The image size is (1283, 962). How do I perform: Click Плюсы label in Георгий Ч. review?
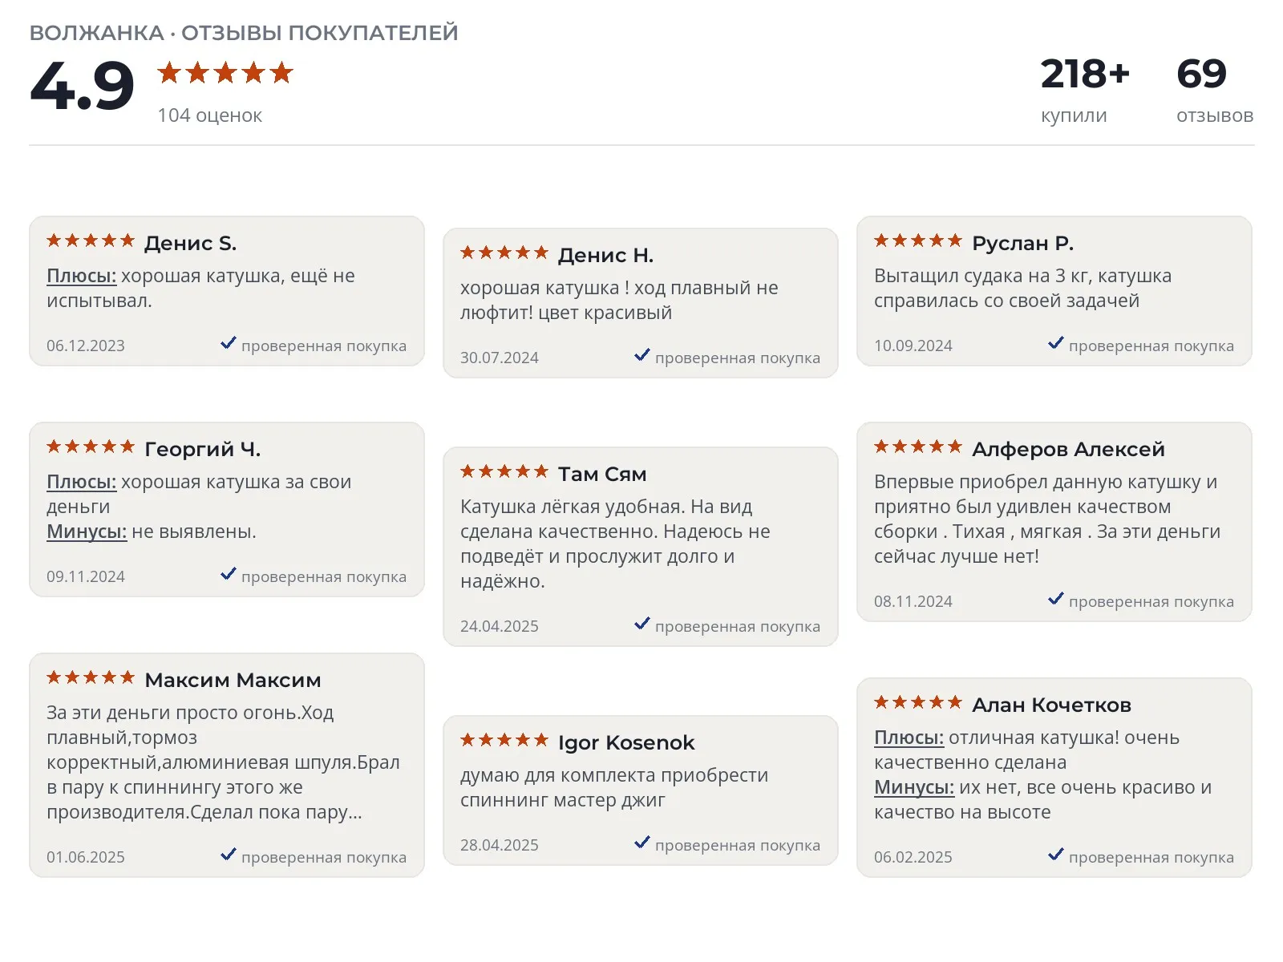pos(81,482)
